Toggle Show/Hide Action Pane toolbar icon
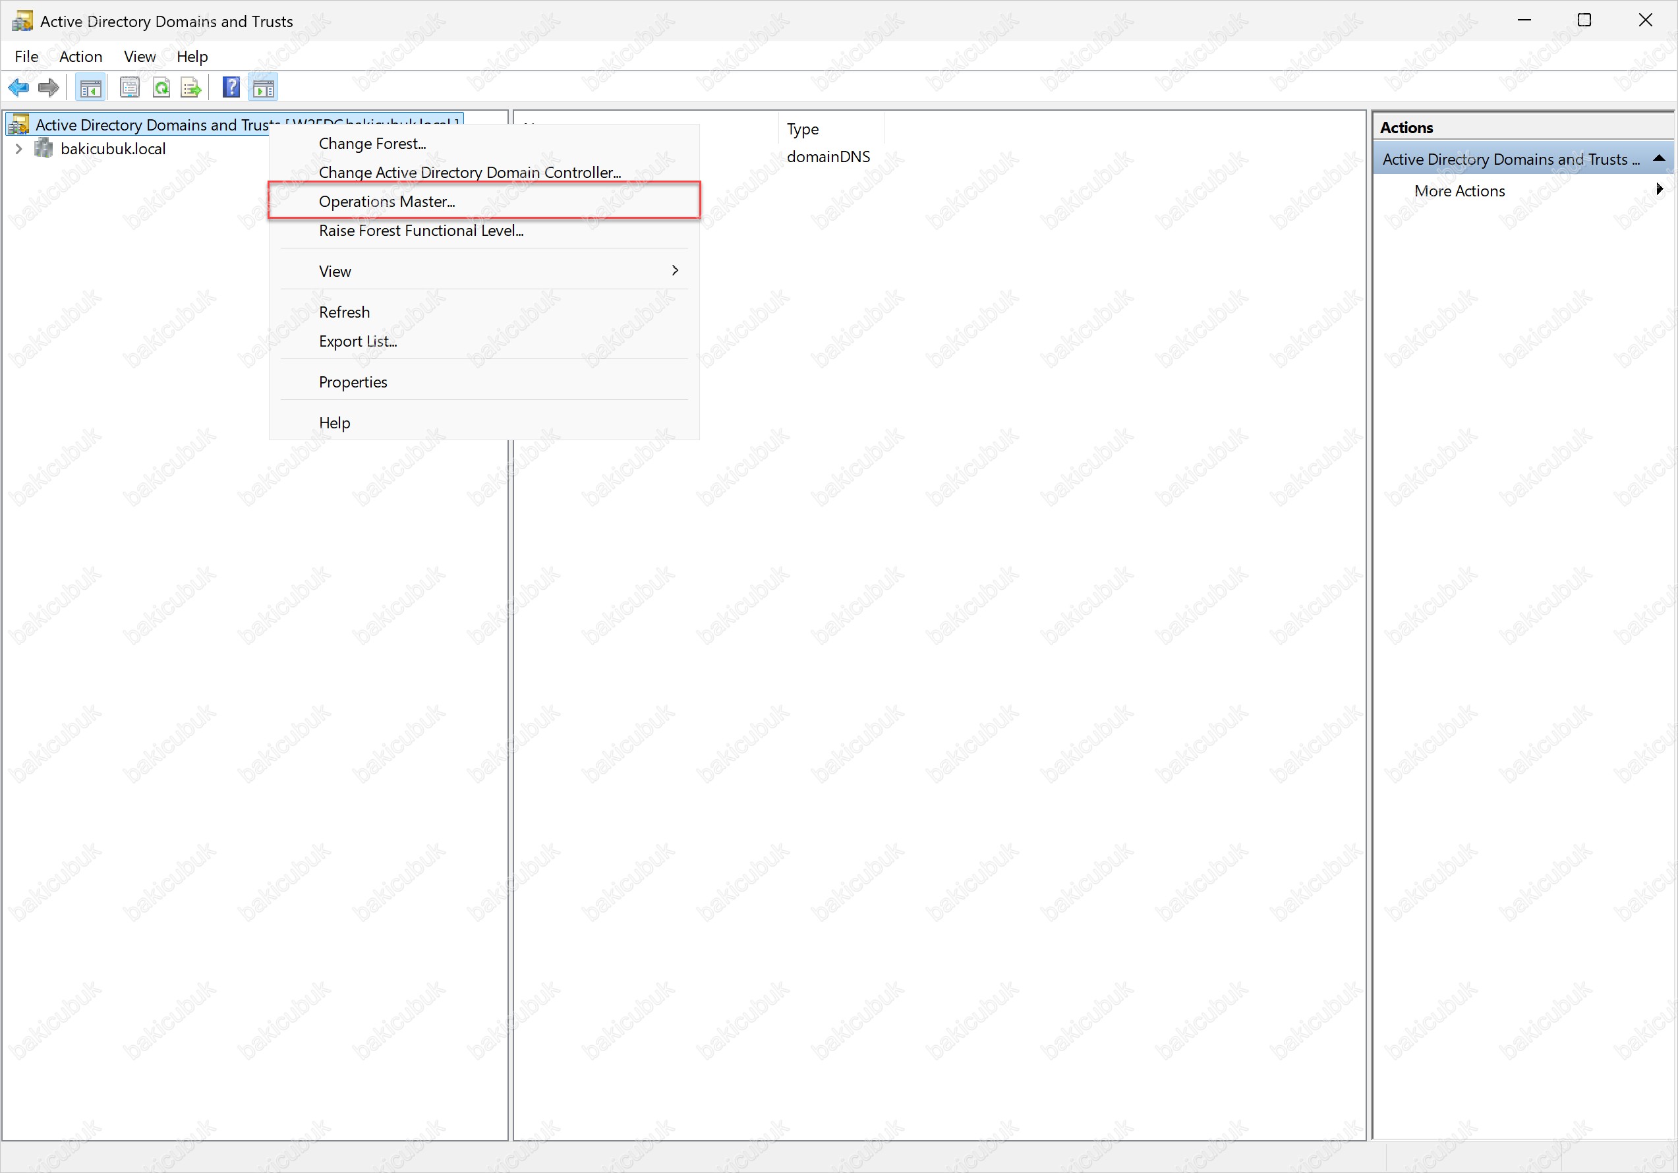1678x1173 pixels. pos(263,88)
